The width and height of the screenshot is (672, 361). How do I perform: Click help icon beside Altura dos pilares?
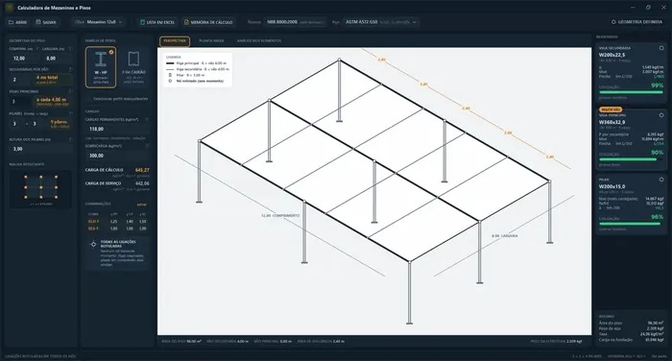[70, 139]
